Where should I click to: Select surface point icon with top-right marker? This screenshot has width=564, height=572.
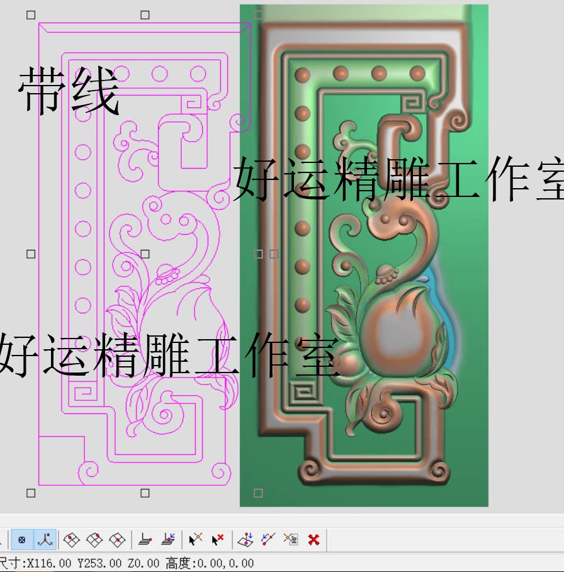(94, 539)
